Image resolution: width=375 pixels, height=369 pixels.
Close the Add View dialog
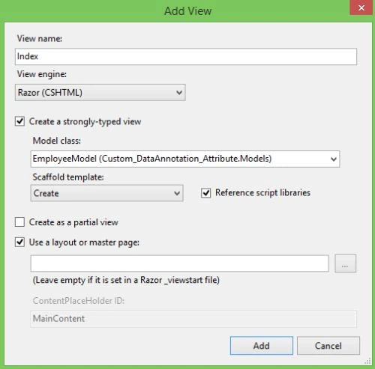[x=361, y=7]
